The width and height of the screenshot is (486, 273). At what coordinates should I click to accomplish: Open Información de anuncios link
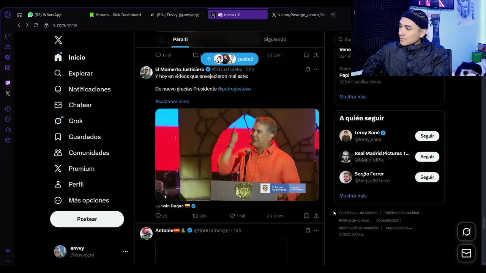pos(359,228)
